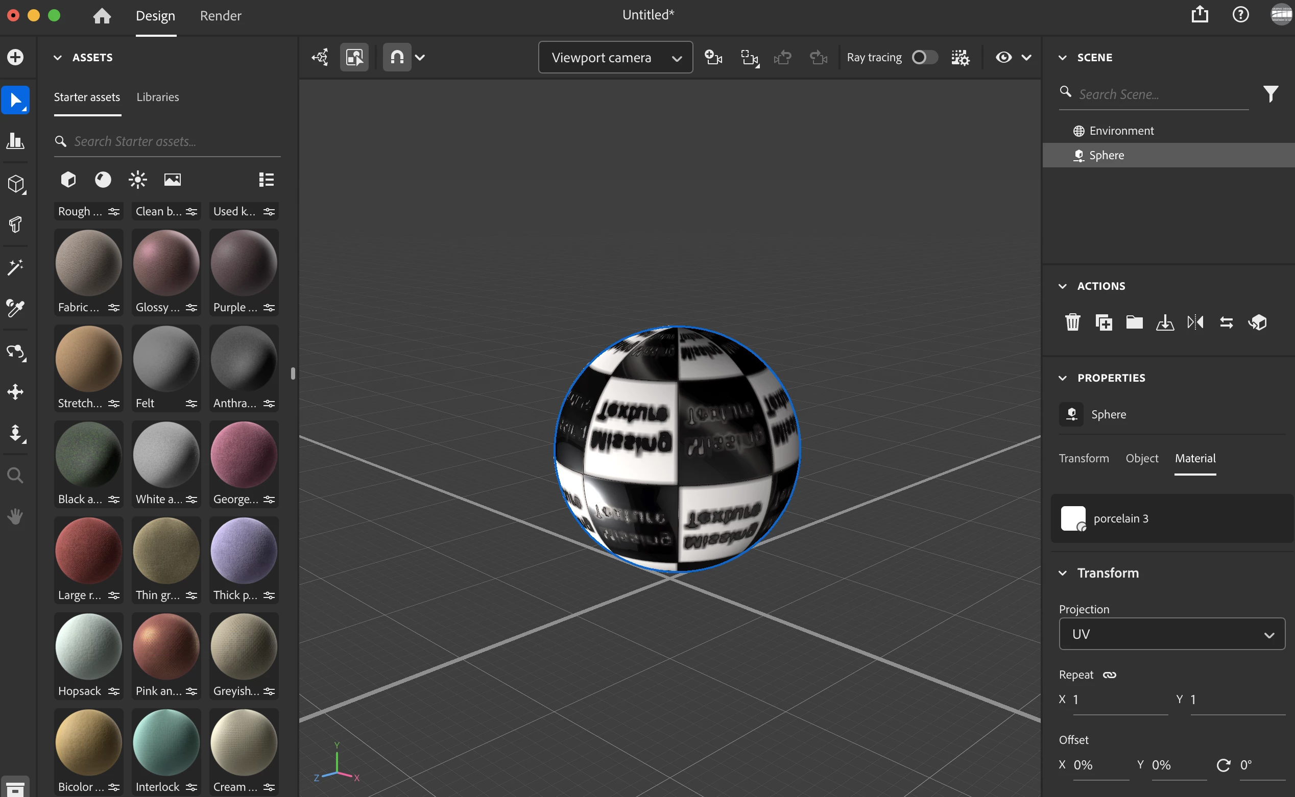Click the delete trash icon in Actions
The image size is (1295, 797).
pyautogui.click(x=1072, y=322)
